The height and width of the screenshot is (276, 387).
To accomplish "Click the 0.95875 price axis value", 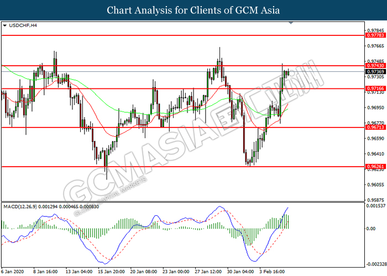I will [x=374, y=200].
